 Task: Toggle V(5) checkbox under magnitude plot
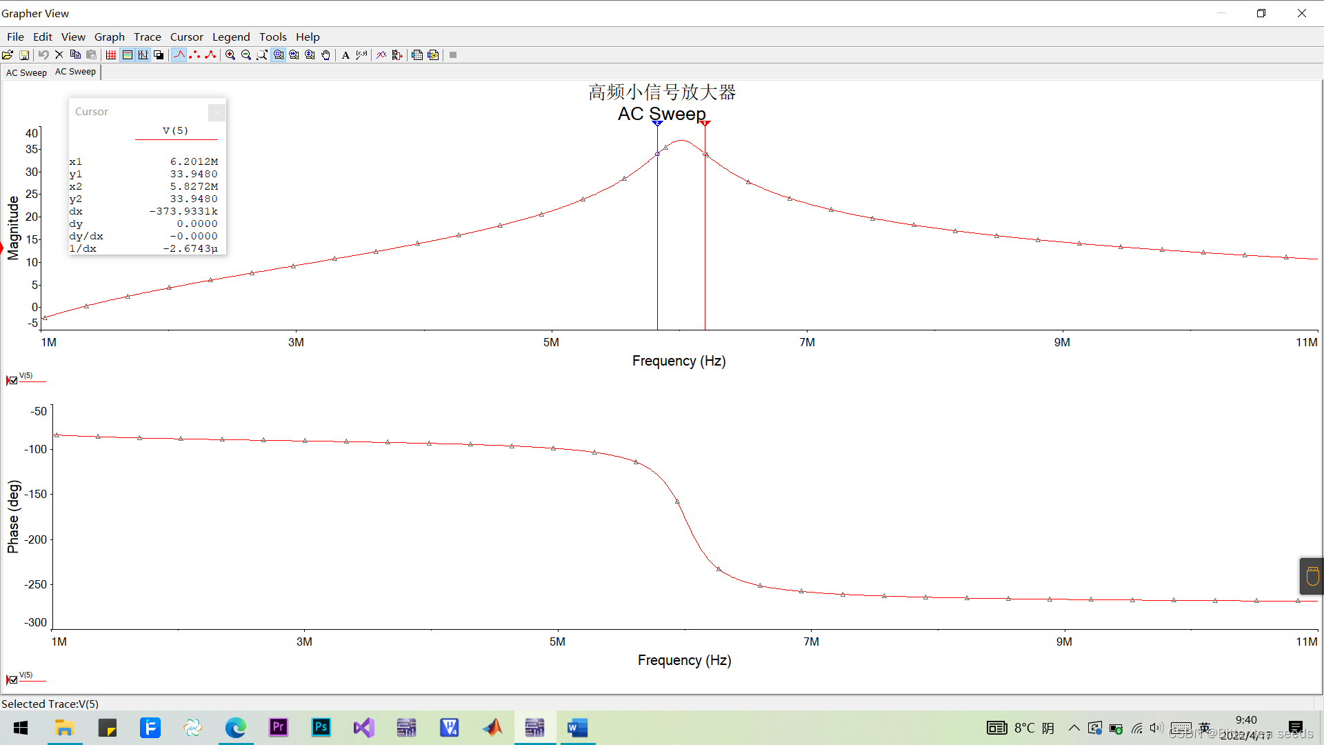13,380
